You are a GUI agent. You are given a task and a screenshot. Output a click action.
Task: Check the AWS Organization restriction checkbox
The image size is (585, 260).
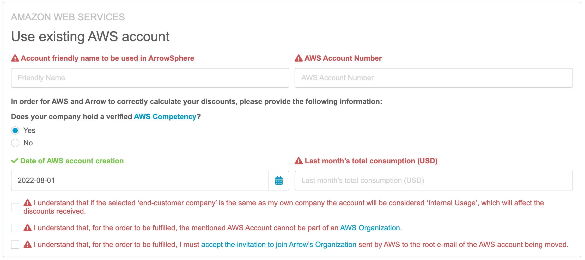pos(15,228)
